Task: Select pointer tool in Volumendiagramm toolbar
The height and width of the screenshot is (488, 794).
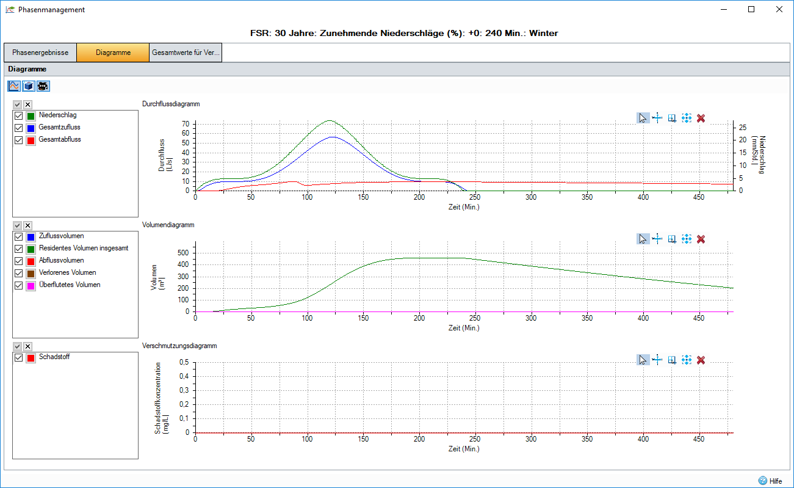Action: [643, 239]
